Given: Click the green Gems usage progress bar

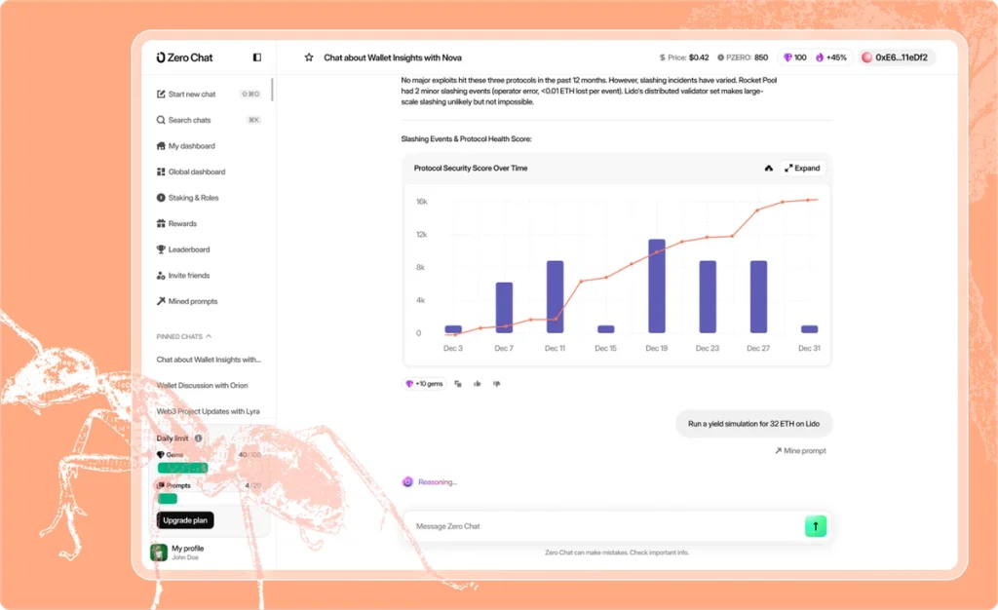Looking at the screenshot, I should [182, 468].
